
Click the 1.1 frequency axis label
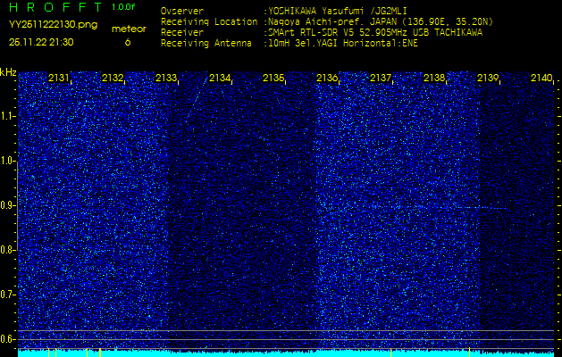pyautogui.click(x=8, y=116)
